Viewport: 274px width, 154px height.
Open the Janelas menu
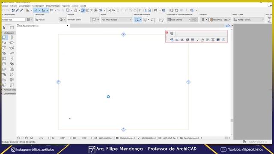(x=75, y=6)
